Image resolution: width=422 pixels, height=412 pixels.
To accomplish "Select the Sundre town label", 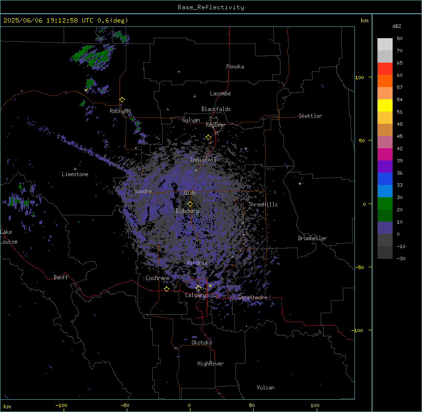I will [143, 191].
